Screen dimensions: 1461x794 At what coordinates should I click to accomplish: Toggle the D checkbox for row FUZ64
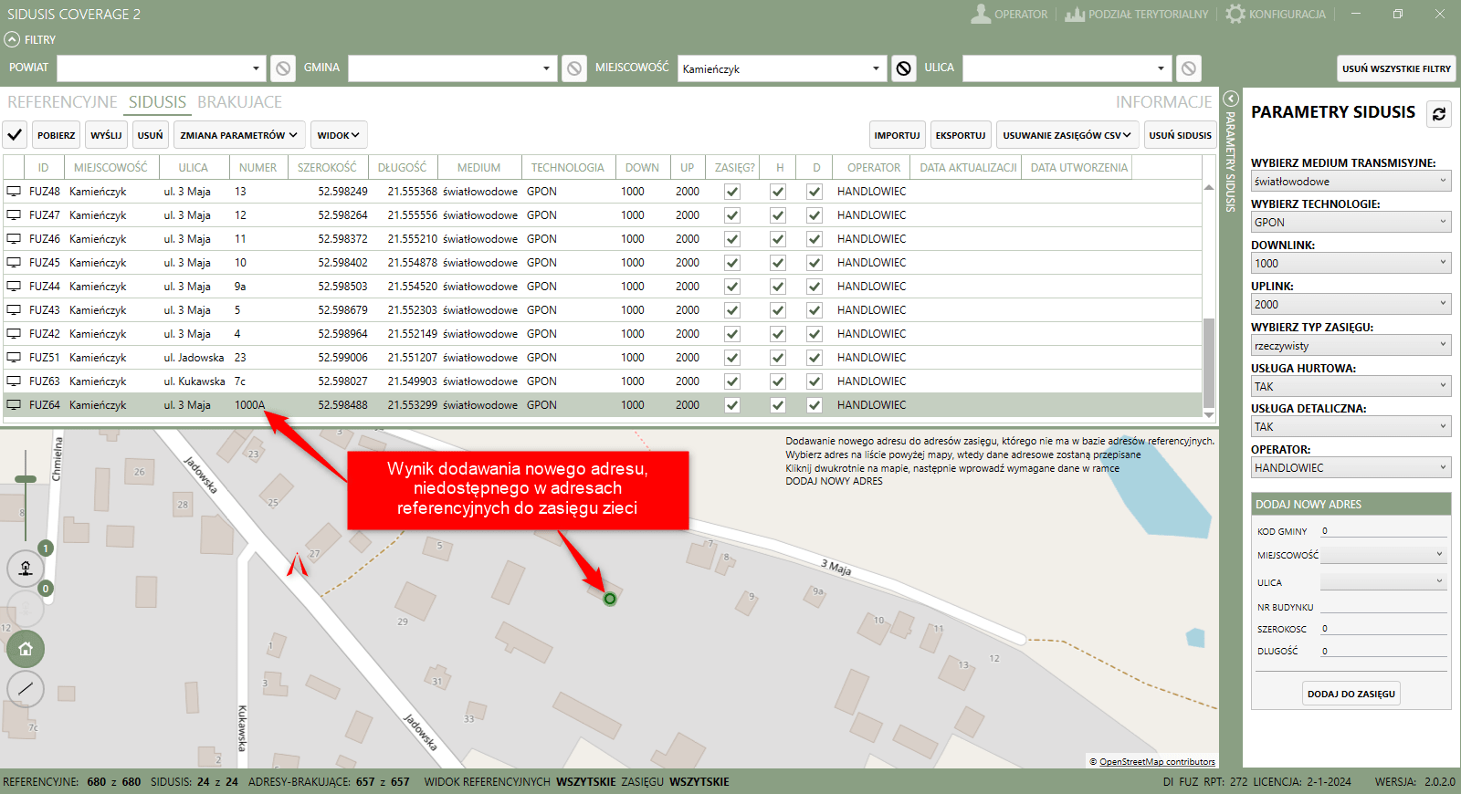click(815, 405)
